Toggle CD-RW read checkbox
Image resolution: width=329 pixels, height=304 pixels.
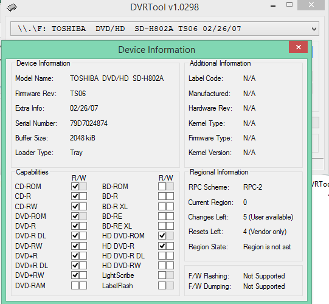click(x=75, y=206)
